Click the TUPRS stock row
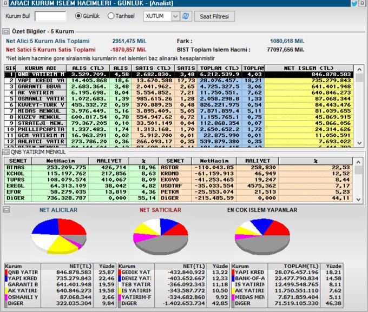368x312 pixels. 81,180
